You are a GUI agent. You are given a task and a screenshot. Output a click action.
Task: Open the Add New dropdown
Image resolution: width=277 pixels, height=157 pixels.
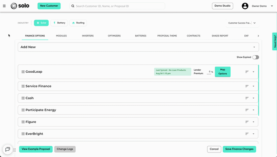[138, 47]
